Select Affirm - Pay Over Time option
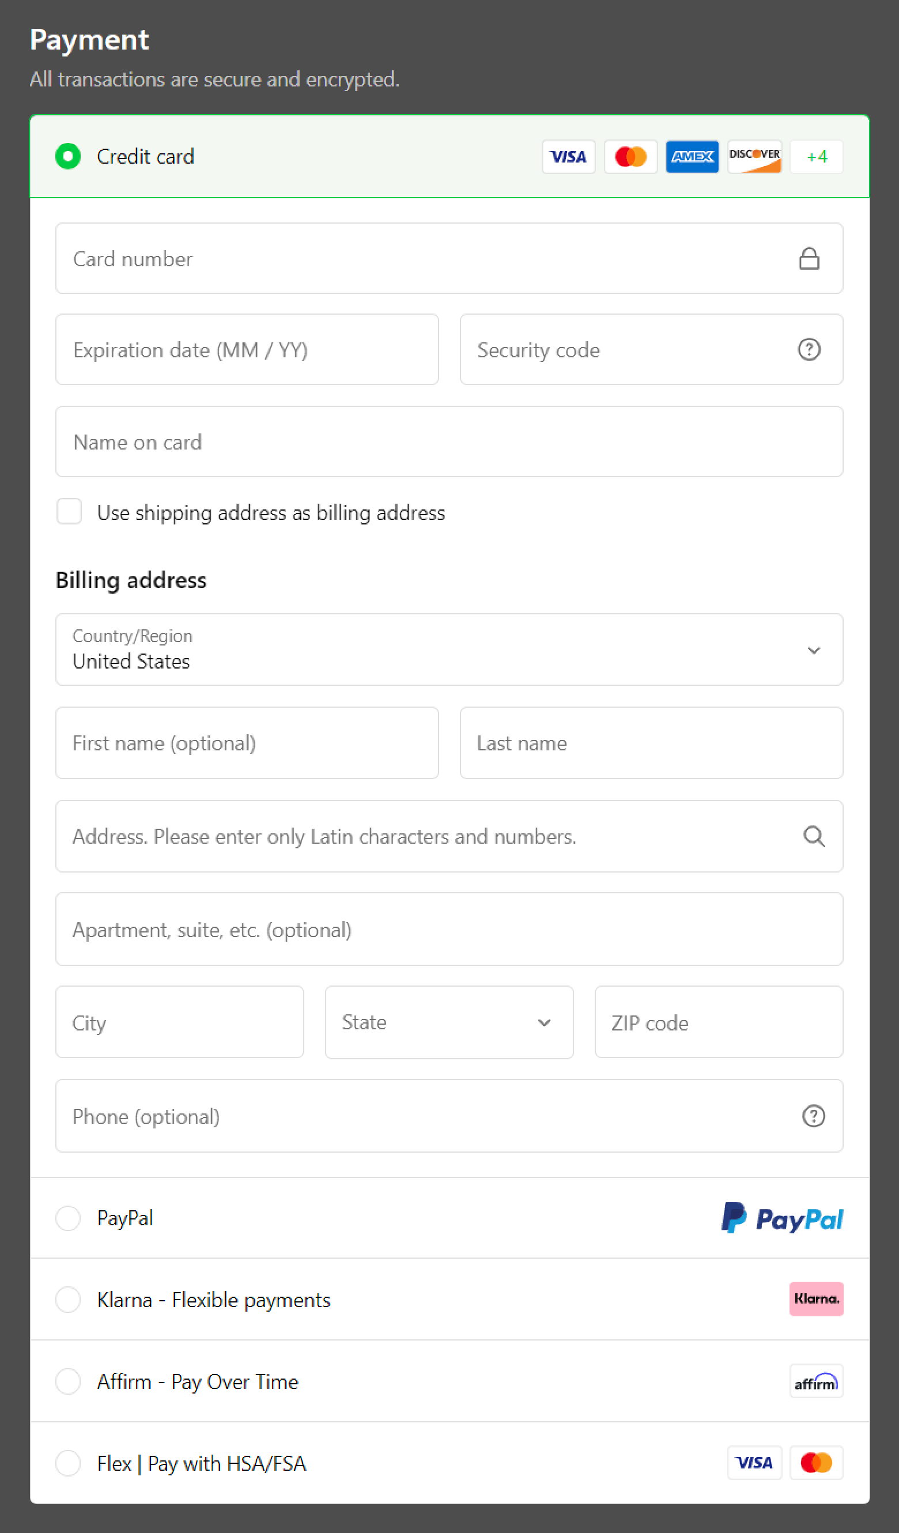The image size is (899, 1533). click(68, 1381)
